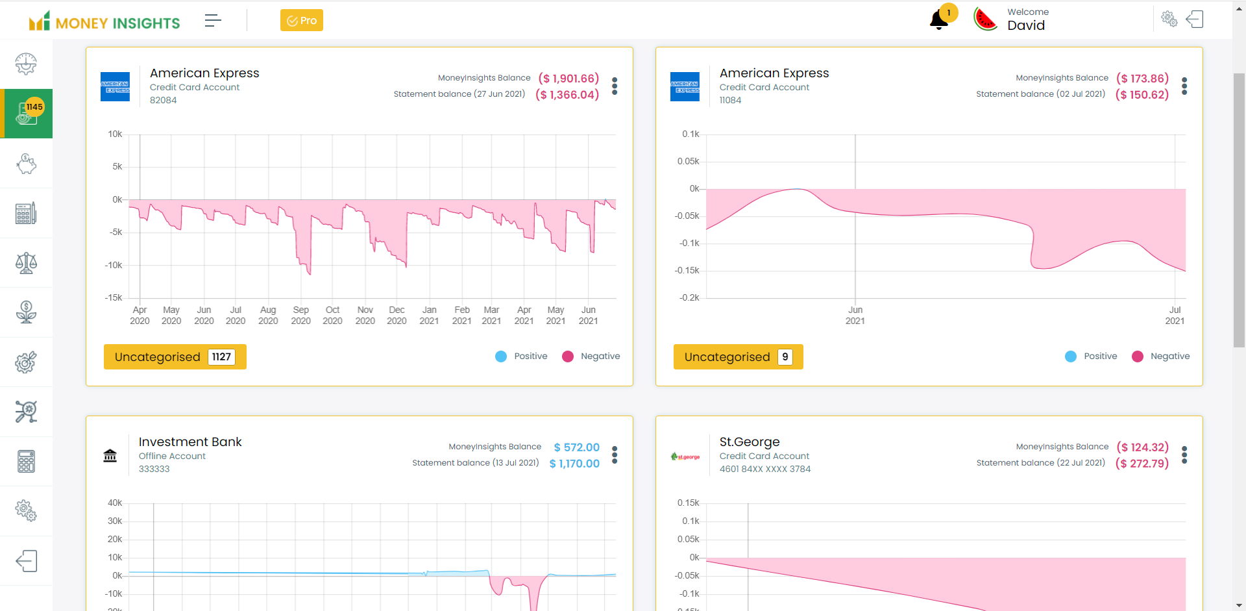The height and width of the screenshot is (611, 1246).
Task: Click the Pro upgrade button
Action: coord(302,20)
